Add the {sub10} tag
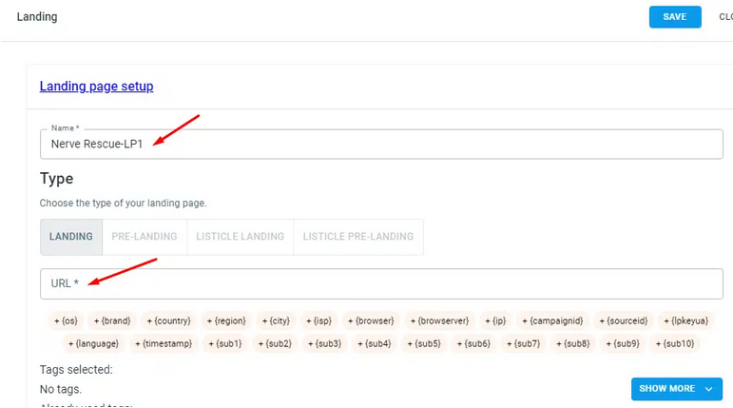The width and height of the screenshot is (733, 408). 675,344
